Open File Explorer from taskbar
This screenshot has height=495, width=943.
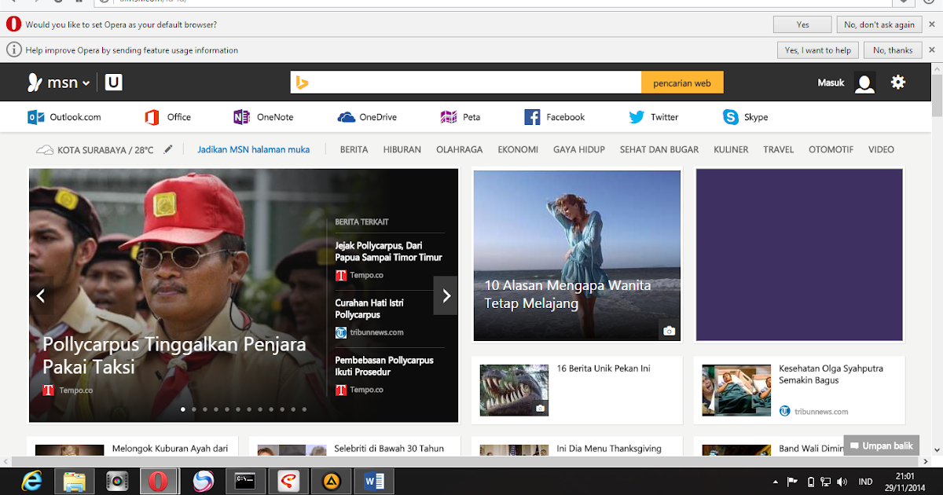(x=75, y=481)
